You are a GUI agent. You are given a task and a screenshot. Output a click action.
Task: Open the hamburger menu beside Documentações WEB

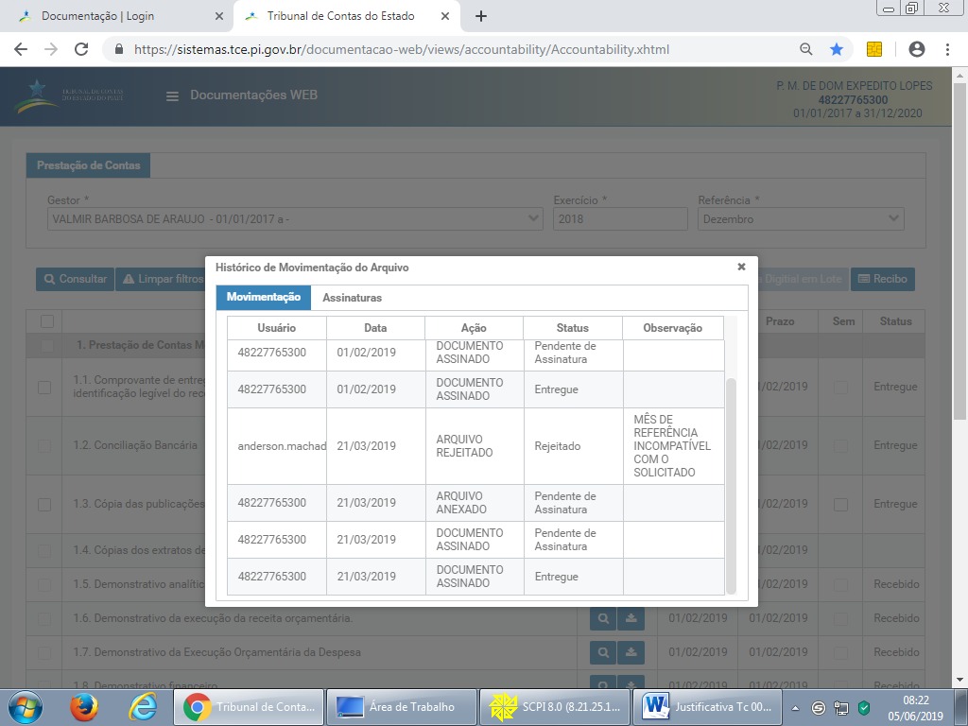coord(172,95)
